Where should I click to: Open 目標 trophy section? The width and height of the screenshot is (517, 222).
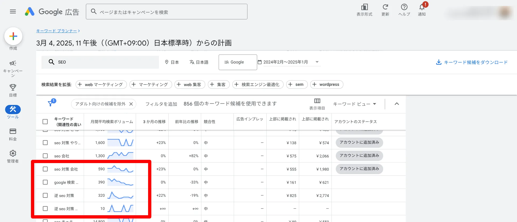pos(13,90)
